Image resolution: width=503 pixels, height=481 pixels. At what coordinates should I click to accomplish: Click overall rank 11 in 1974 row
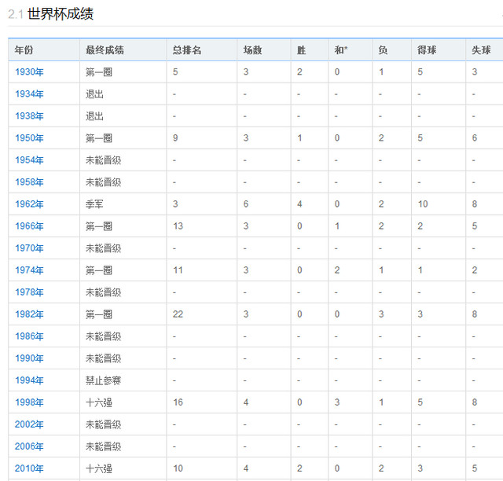178,270
